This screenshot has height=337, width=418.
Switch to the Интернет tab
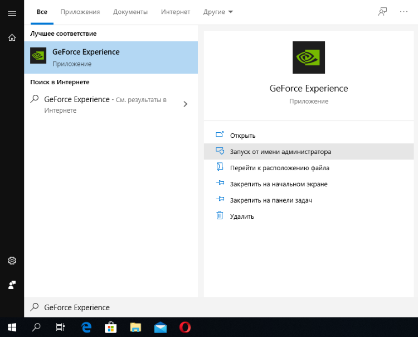click(176, 12)
